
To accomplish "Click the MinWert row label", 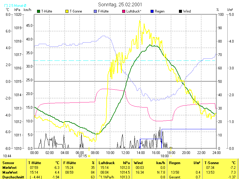I will click(10, 168).
